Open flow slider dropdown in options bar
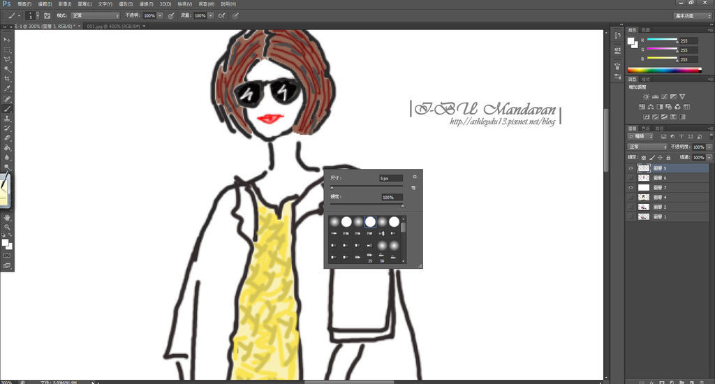 pyautogui.click(x=211, y=15)
